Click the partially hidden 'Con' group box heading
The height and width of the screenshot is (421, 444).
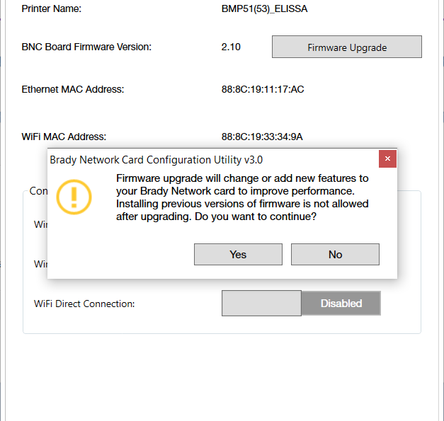(x=38, y=191)
